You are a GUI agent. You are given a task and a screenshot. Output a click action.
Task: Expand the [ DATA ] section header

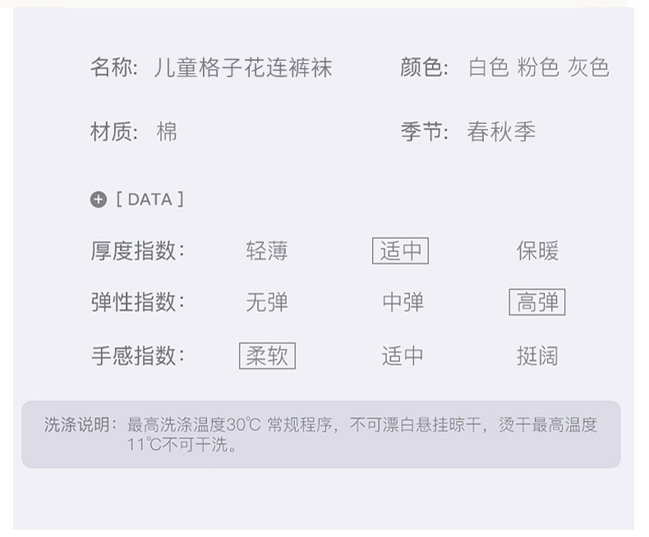(x=150, y=200)
